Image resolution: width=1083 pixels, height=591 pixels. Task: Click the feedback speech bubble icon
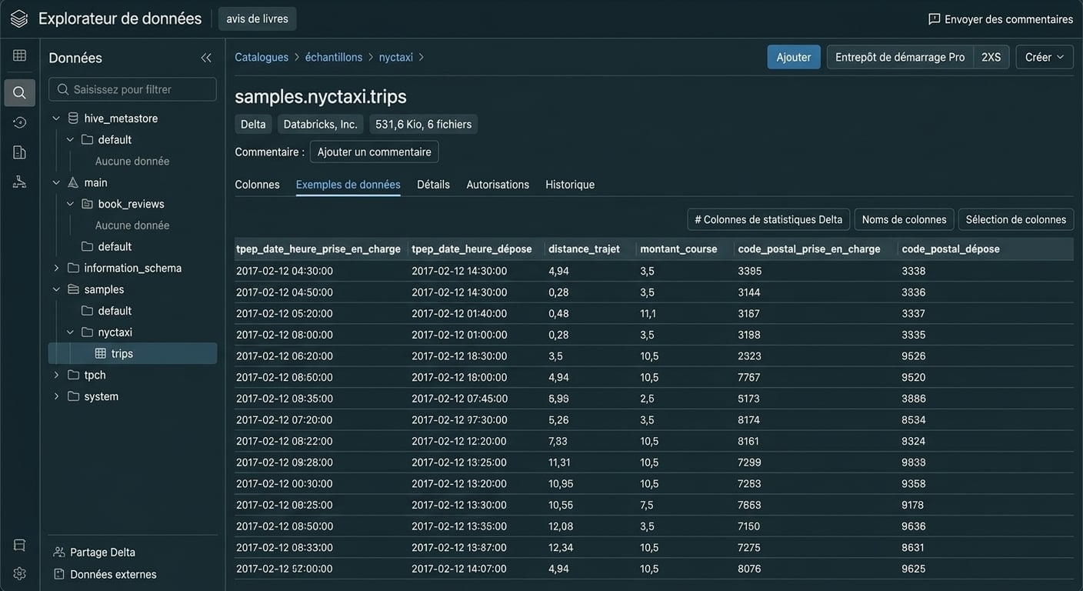935,19
